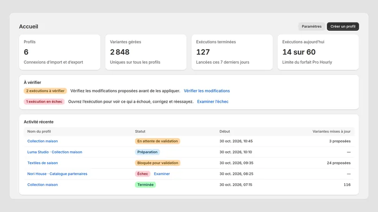Image resolution: width=378 pixels, height=212 pixels.
Task: Click the 'Préparation' status badge
Action: tap(147, 152)
